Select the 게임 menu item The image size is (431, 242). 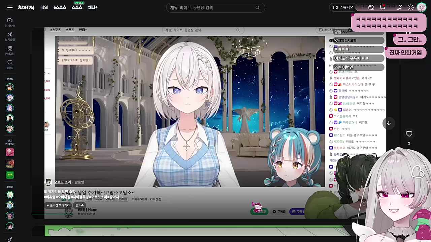coord(44,7)
